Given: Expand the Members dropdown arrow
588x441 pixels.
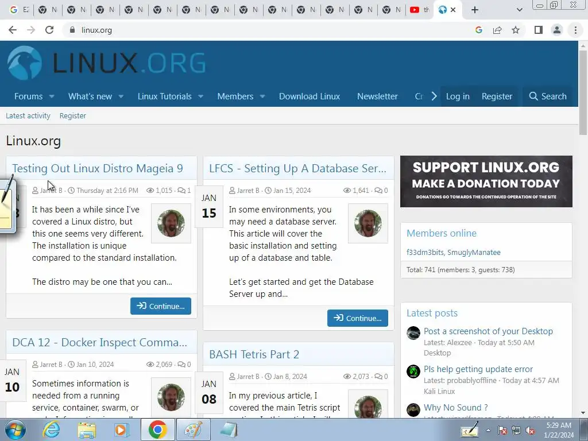Looking at the screenshot, I should coord(262,96).
